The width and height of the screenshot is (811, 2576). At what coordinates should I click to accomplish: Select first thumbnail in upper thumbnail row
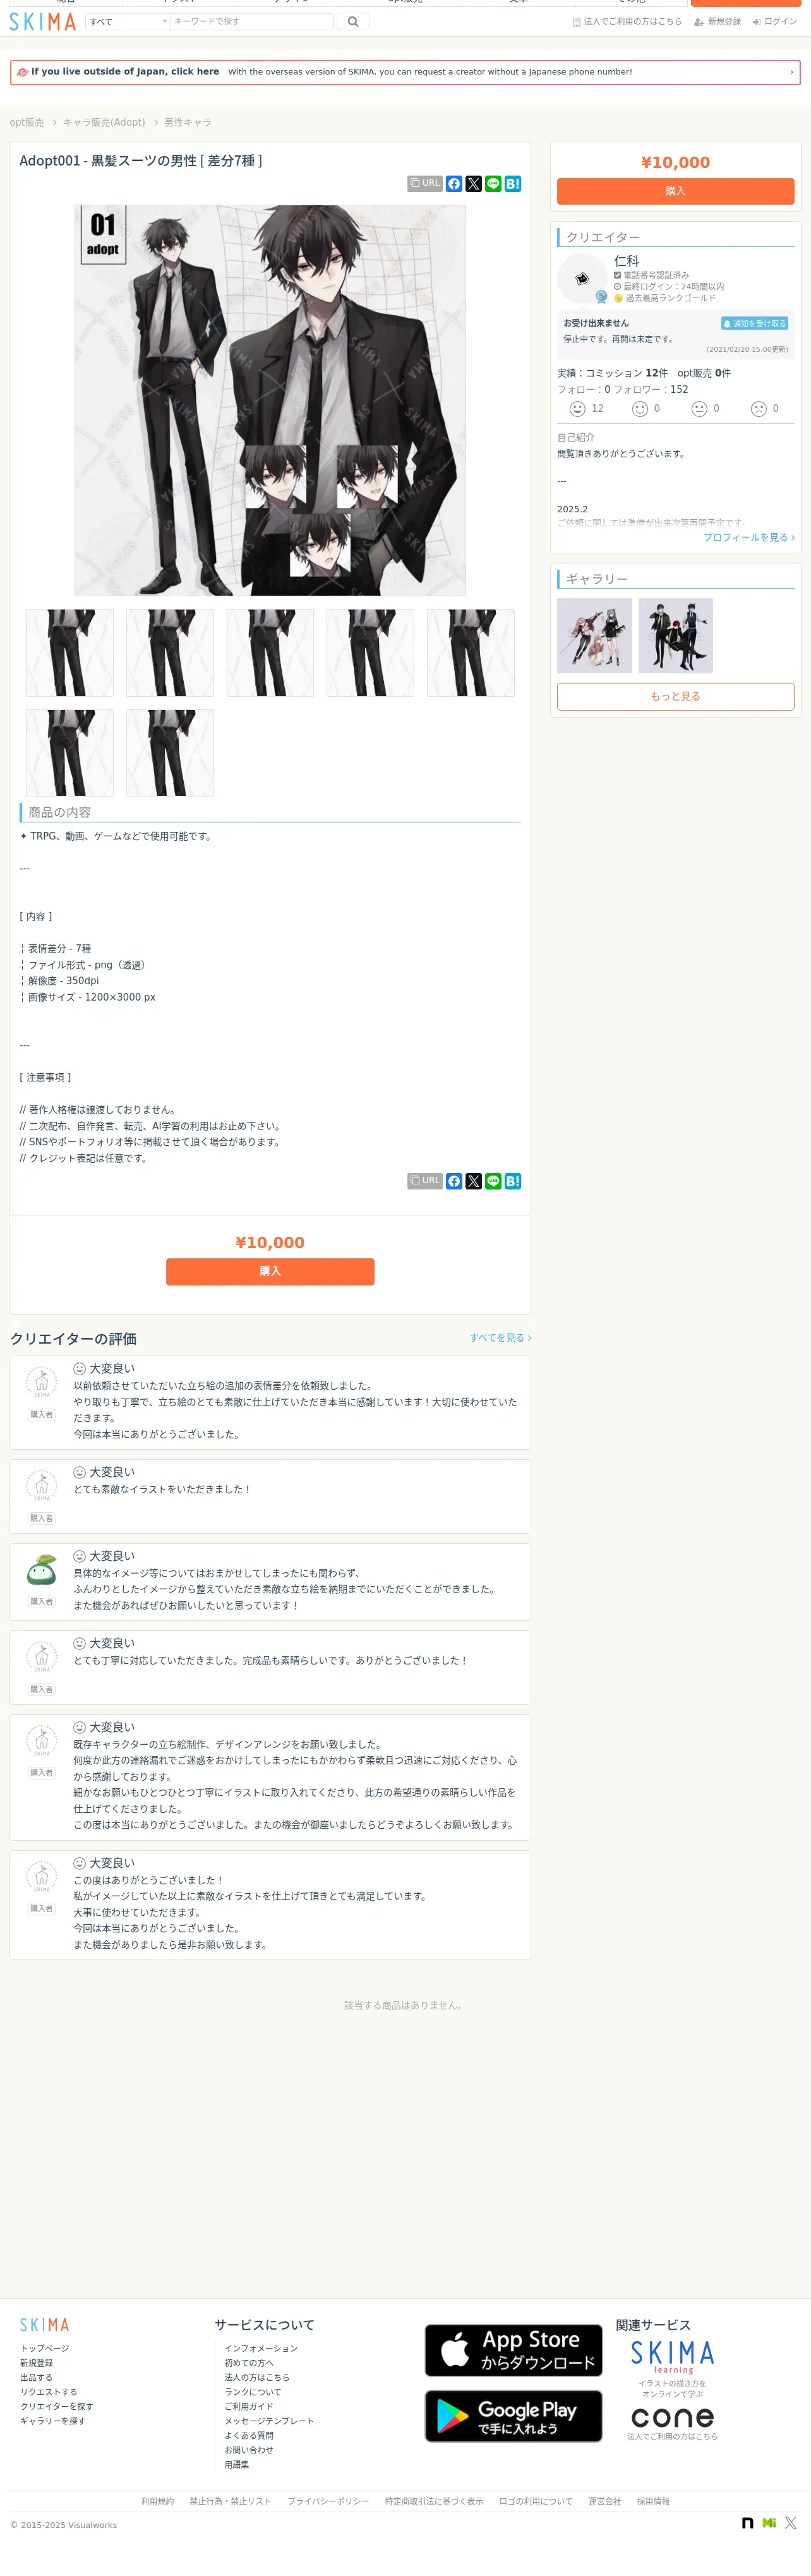click(x=70, y=653)
